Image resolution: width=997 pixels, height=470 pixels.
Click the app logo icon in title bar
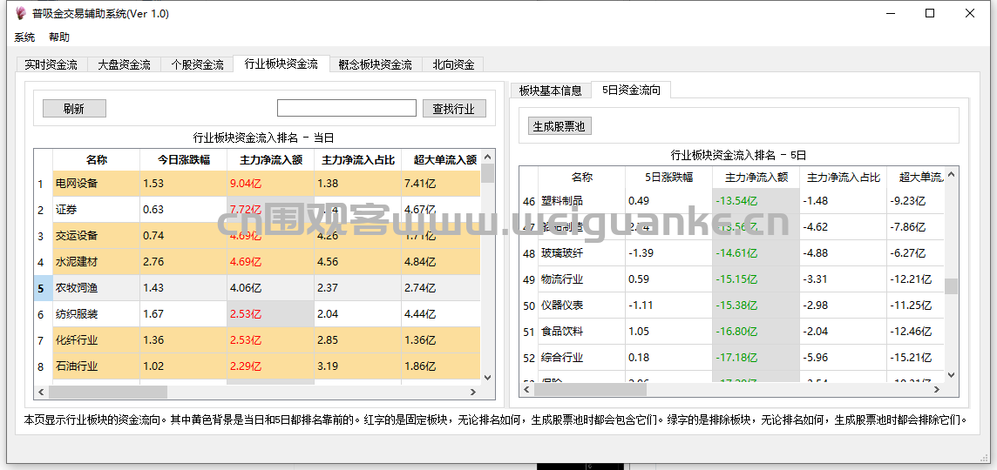[x=21, y=14]
